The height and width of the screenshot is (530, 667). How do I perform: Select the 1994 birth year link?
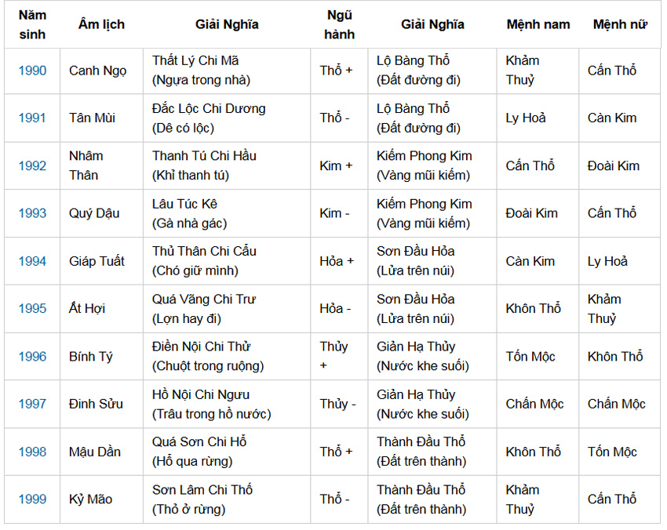(x=32, y=261)
